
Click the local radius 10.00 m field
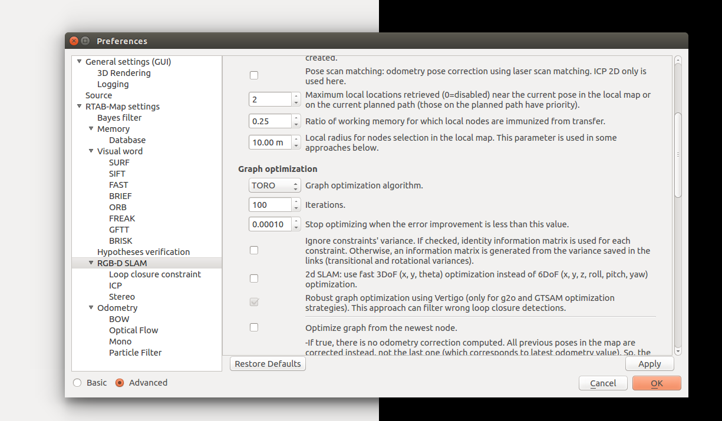pos(270,142)
